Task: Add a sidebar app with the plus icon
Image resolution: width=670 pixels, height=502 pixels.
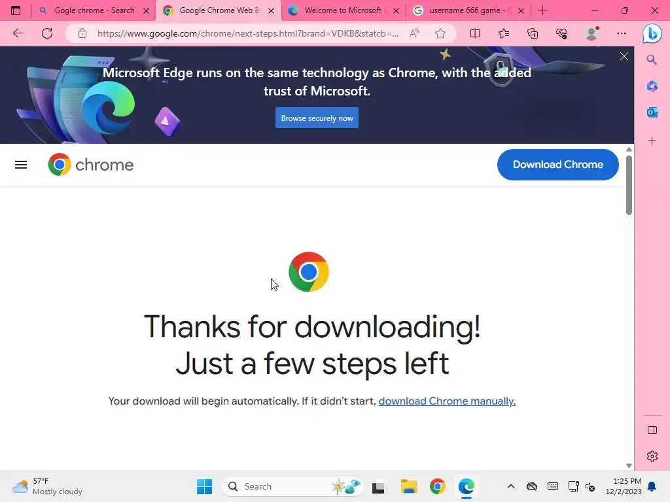Action: 652,141
